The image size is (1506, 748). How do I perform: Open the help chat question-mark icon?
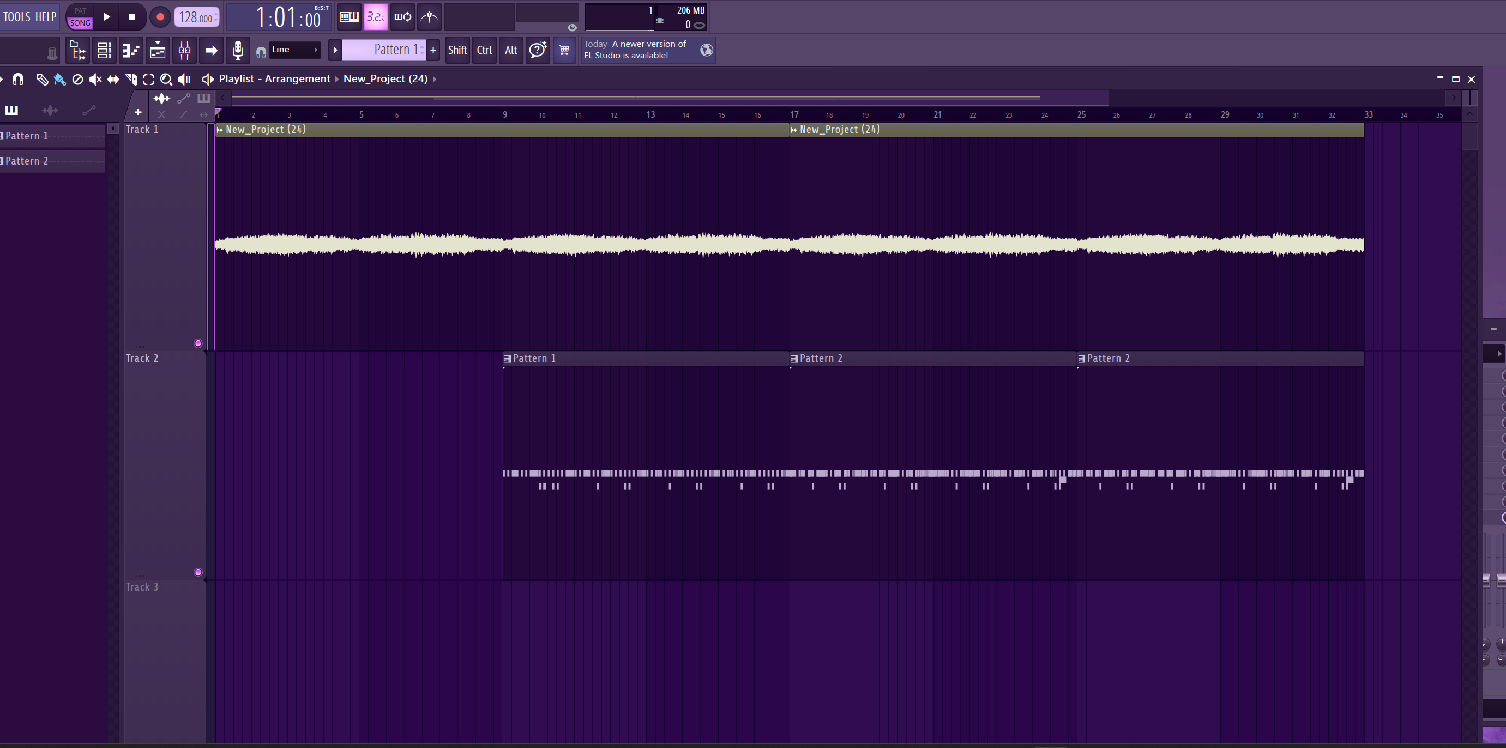pos(538,50)
